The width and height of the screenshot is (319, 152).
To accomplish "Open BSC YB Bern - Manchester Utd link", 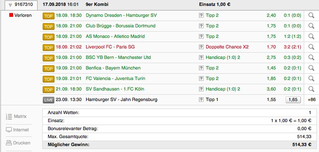I will pyautogui.click(x=118, y=58).
